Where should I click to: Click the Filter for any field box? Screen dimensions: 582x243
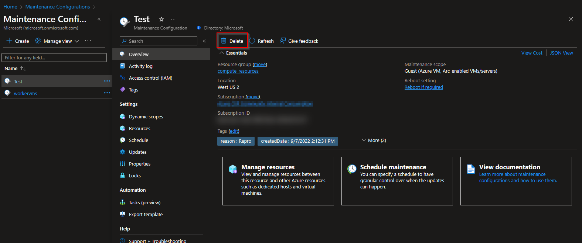tap(54, 58)
